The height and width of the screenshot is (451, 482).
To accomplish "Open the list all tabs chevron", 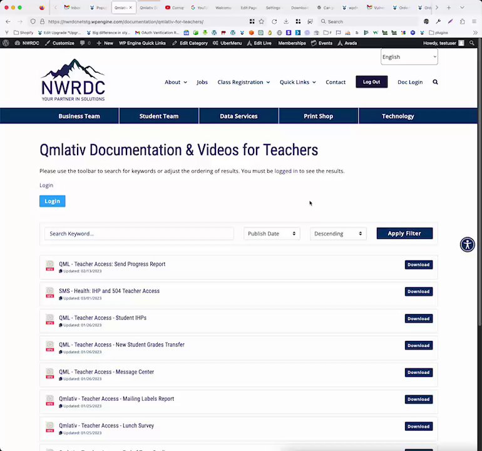I will click(462, 8).
